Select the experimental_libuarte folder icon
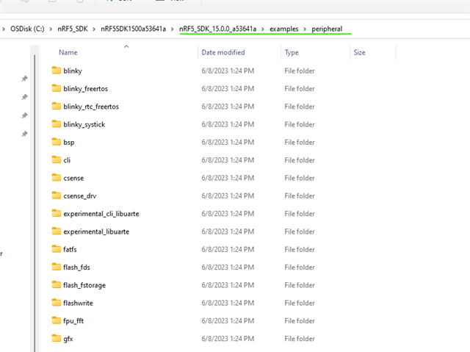Image resolution: width=470 pixels, height=352 pixels. [56, 231]
